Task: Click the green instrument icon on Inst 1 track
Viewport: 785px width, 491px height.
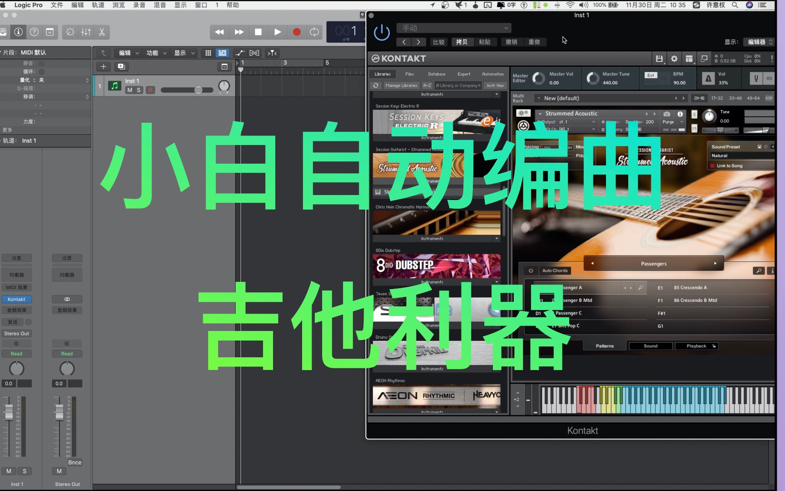Action: [114, 85]
